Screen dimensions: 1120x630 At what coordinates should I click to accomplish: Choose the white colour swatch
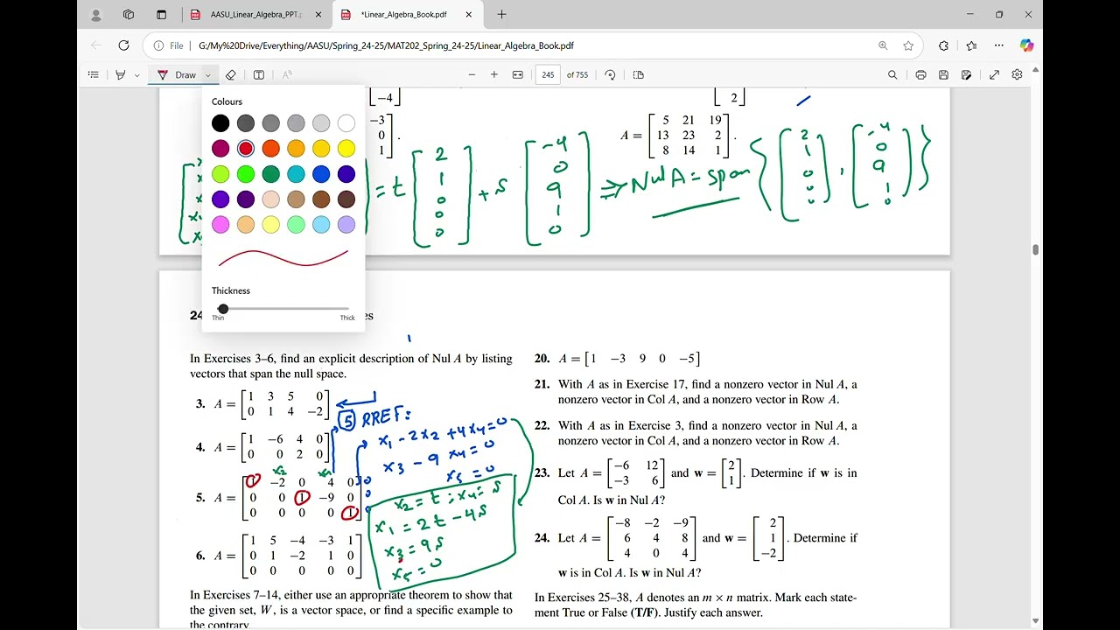pos(346,123)
